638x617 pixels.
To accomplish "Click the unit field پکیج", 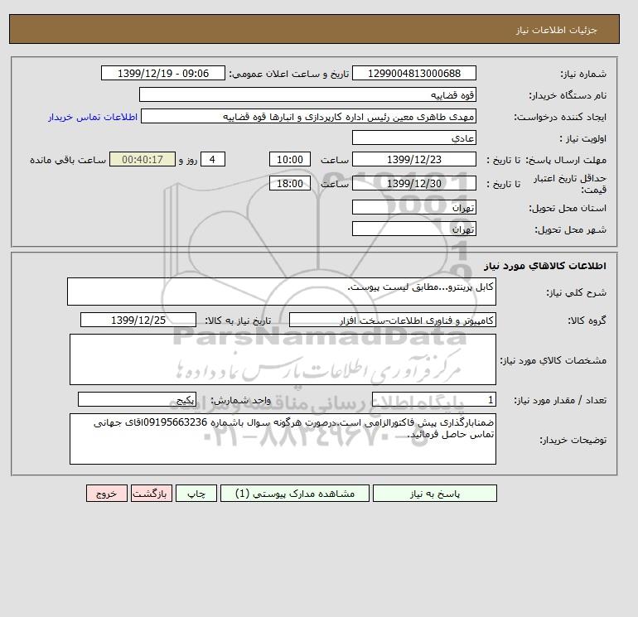I will [137, 399].
